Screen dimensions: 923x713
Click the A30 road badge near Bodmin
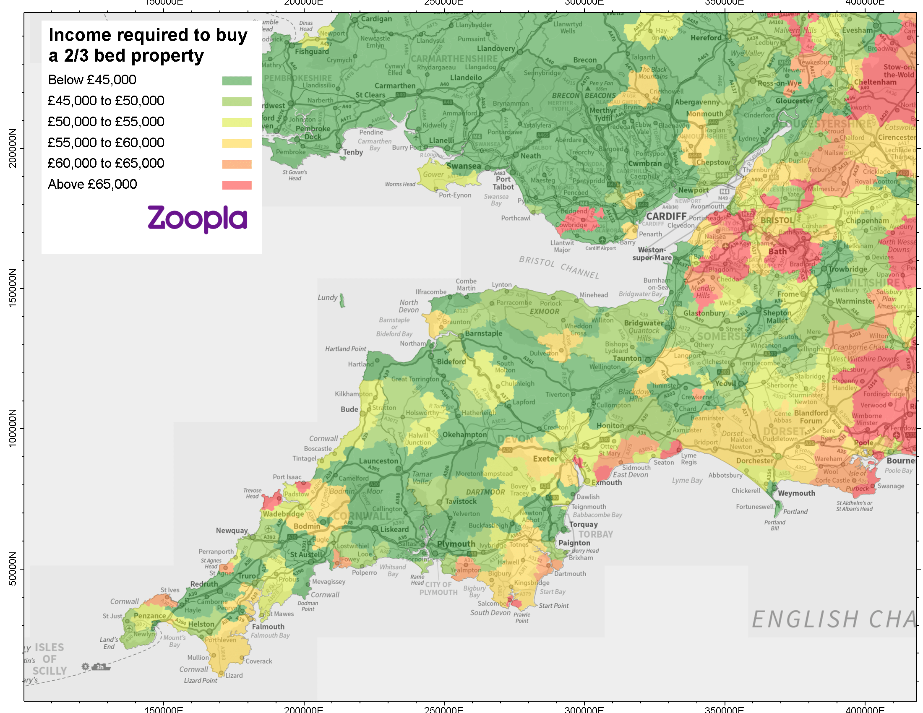pyautogui.click(x=292, y=537)
